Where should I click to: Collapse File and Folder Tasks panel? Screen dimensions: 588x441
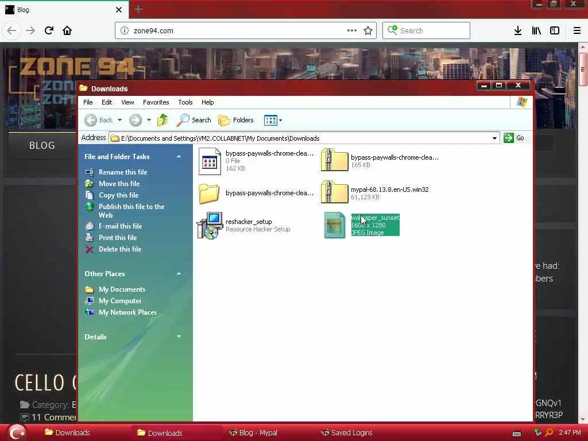point(179,156)
